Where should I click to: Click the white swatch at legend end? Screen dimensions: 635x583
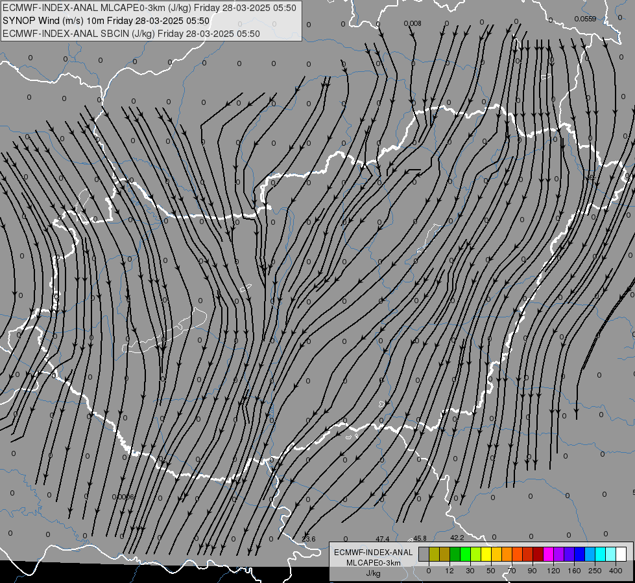pyautogui.click(x=621, y=554)
